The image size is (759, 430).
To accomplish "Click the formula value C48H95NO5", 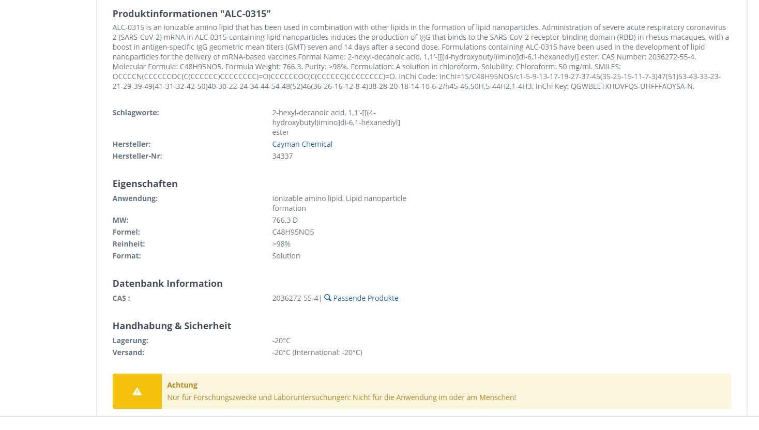I will tap(293, 232).
